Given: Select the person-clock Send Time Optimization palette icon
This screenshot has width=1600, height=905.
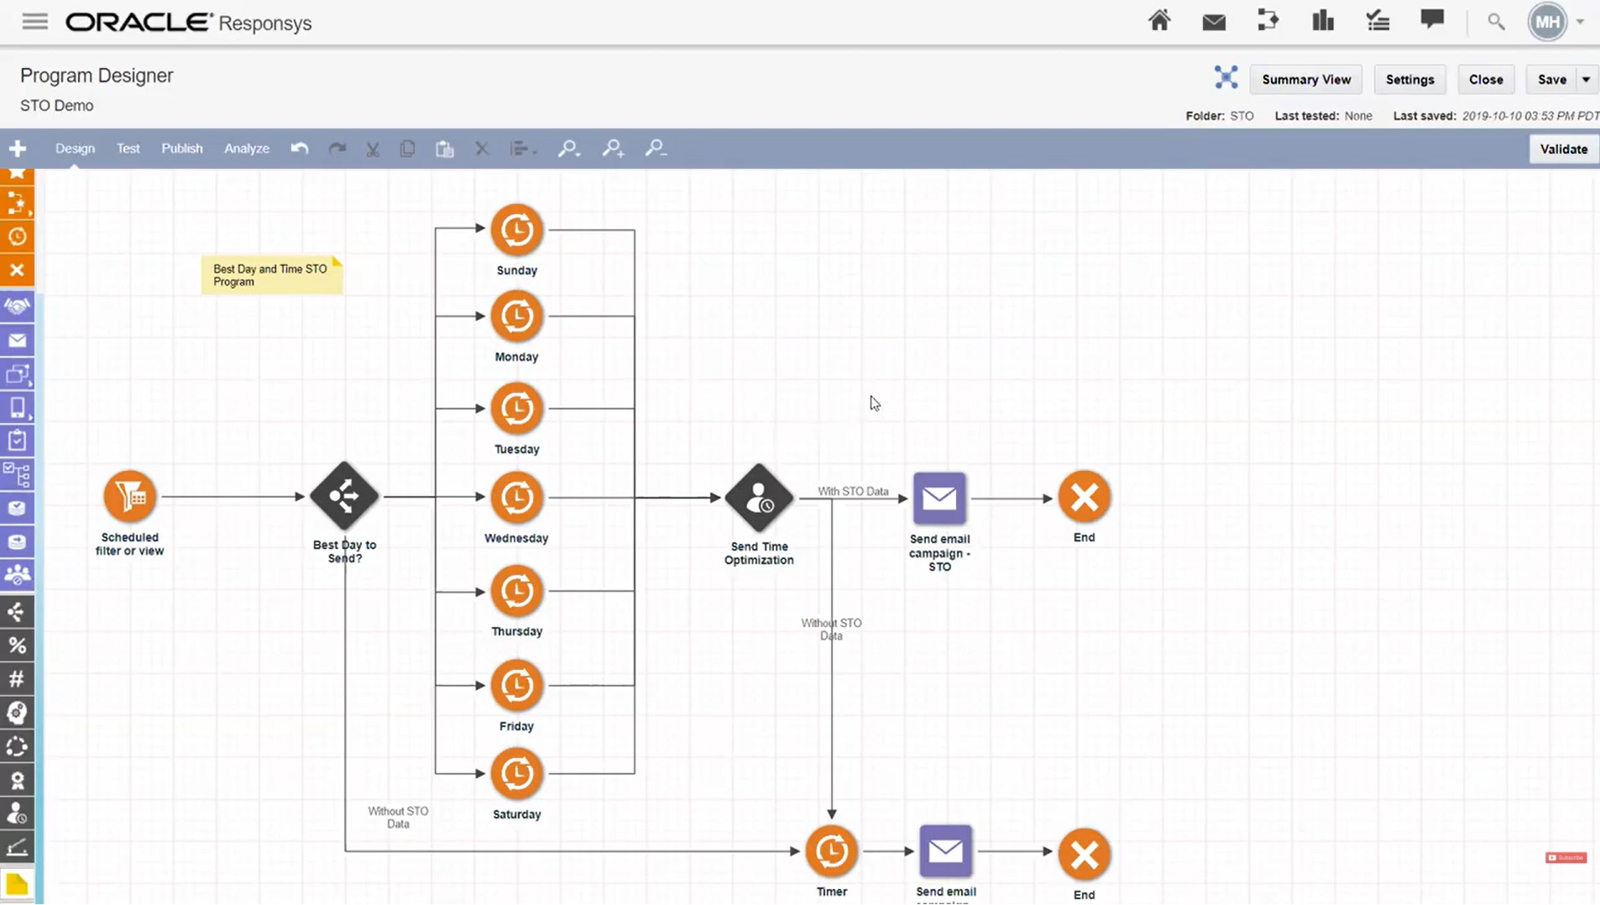Looking at the screenshot, I should point(17,814).
